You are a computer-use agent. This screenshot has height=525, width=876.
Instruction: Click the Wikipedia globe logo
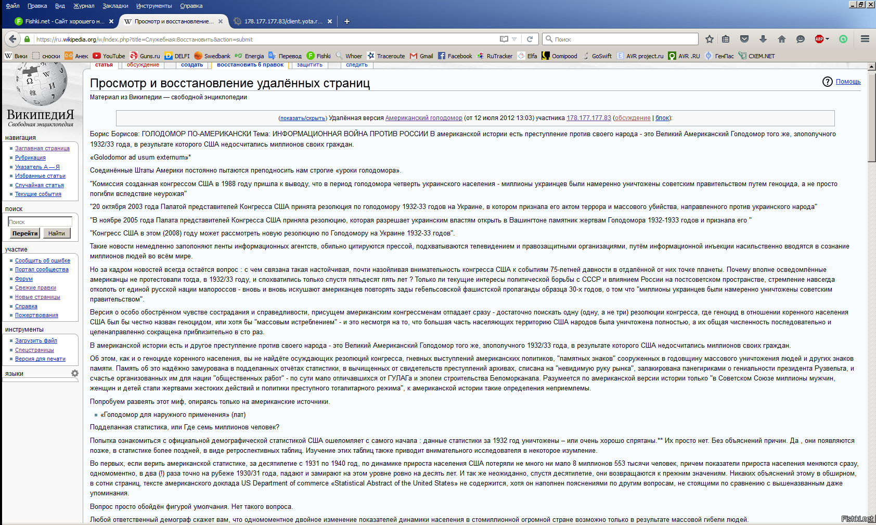(41, 84)
